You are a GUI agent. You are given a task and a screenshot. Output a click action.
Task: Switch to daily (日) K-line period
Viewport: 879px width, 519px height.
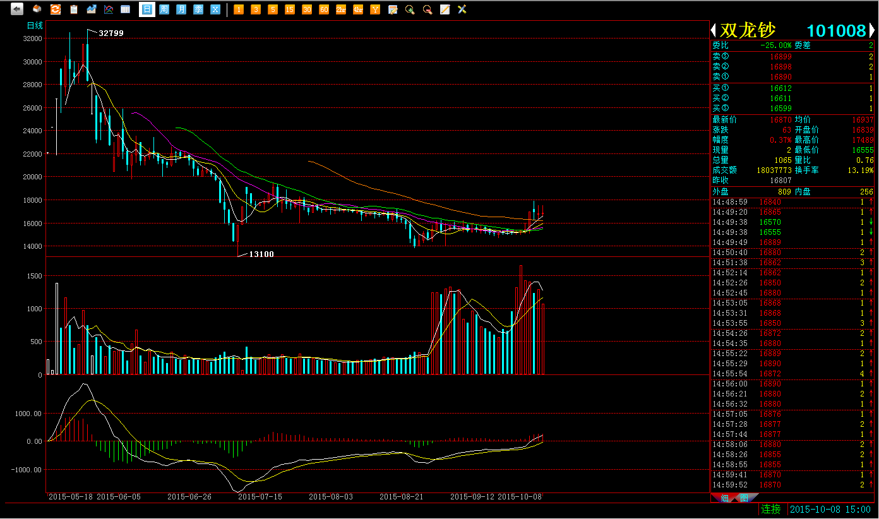click(146, 9)
